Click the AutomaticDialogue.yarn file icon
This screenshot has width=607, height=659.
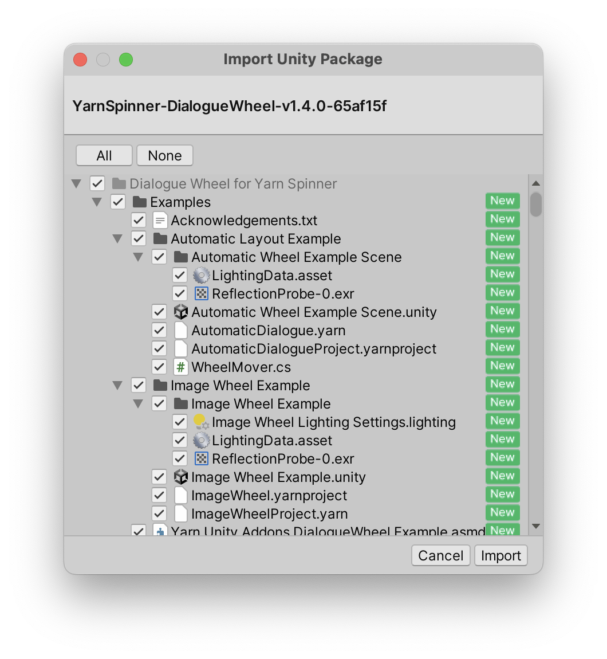pyautogui.click(x=180, y=331)
